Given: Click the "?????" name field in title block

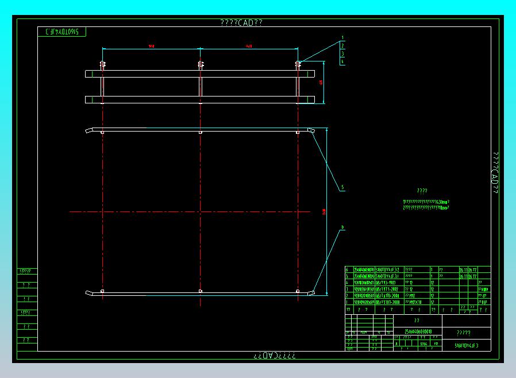Looking at the screenshot, I should [x=464, y=333].
